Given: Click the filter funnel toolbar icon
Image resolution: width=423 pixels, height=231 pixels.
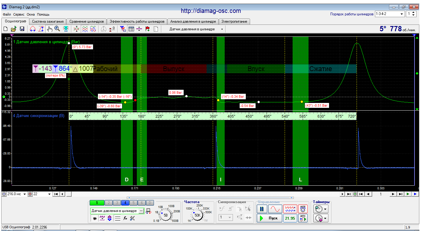Looking at the screenshot, I should pos(123,29).
